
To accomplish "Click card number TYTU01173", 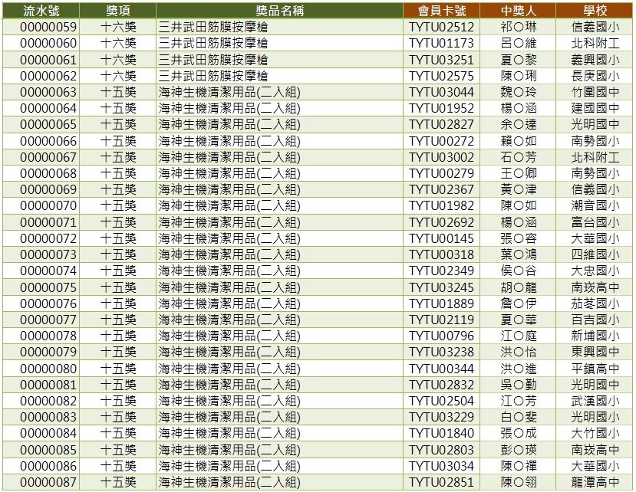I will coord(441,44).
